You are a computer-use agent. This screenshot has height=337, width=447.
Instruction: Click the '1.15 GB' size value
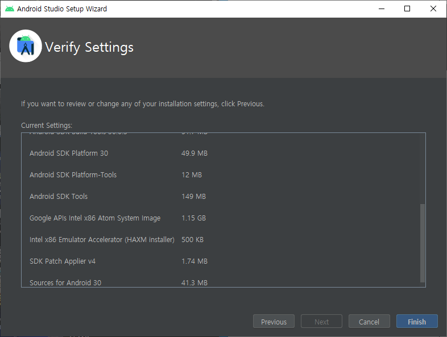(x=193, y=218)
